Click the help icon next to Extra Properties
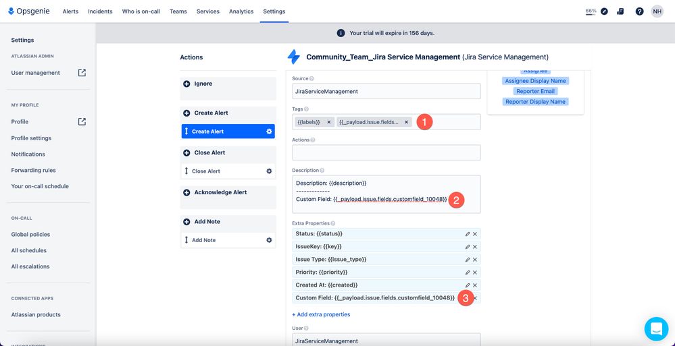This screenshot has height=346, width=675. point(332,223)
